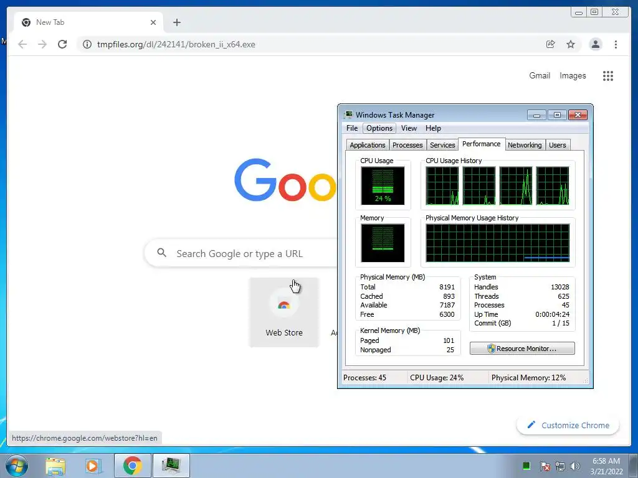Select the Performance tab
Screen dimensions: 638x478
click(482, 144)
